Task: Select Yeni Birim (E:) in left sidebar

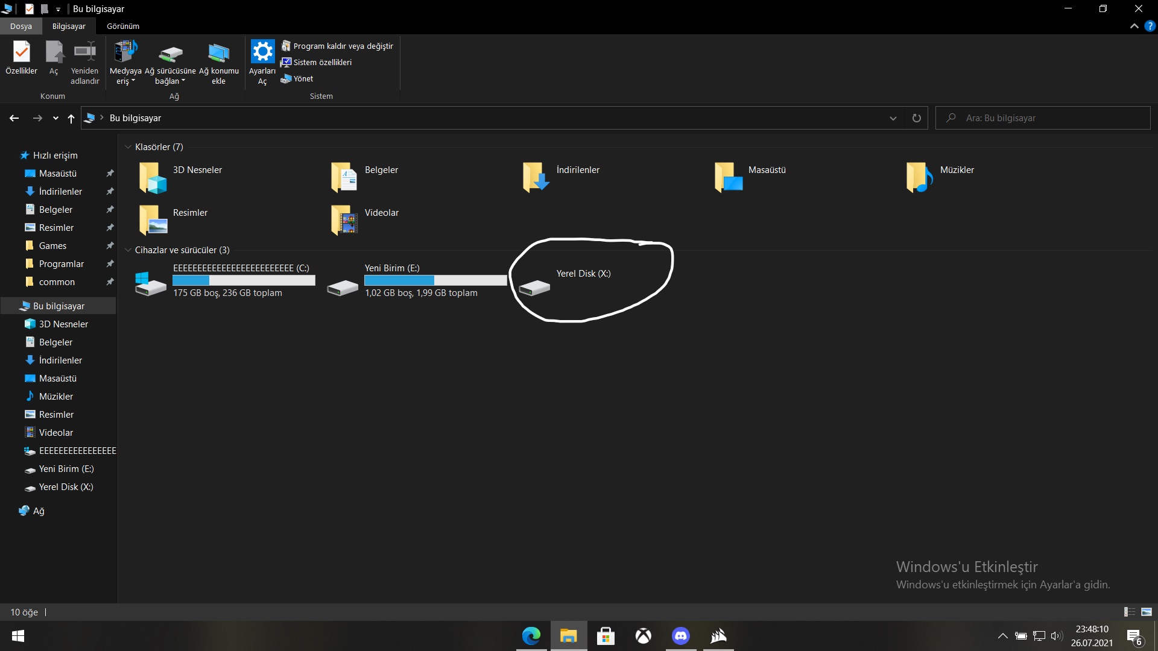Action: [x=66, y=468]
